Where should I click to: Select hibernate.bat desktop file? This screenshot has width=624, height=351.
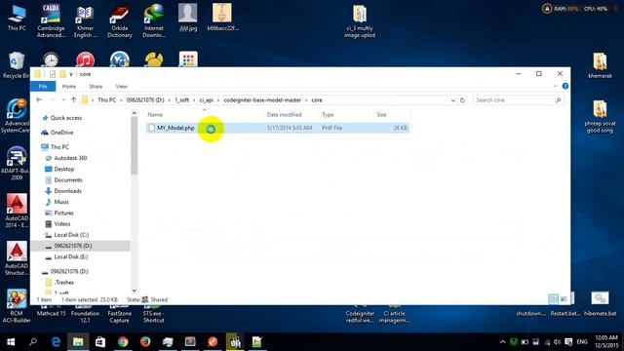601,304
